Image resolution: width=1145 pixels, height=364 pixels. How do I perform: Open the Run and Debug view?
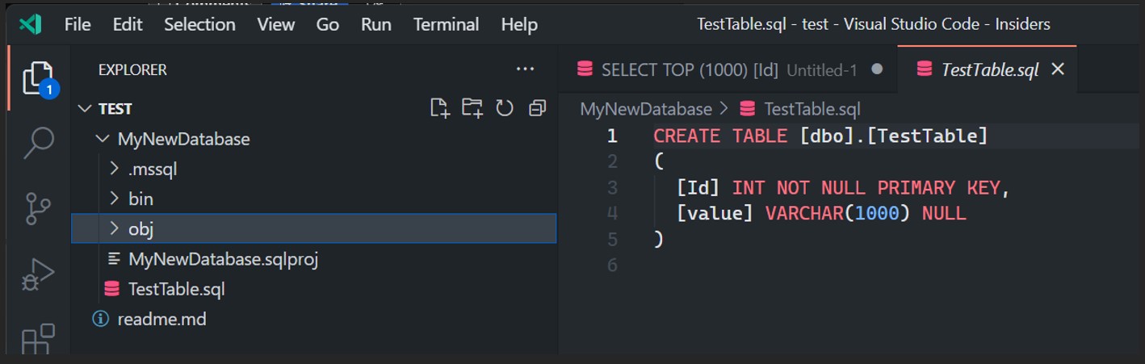pos(37,275)
